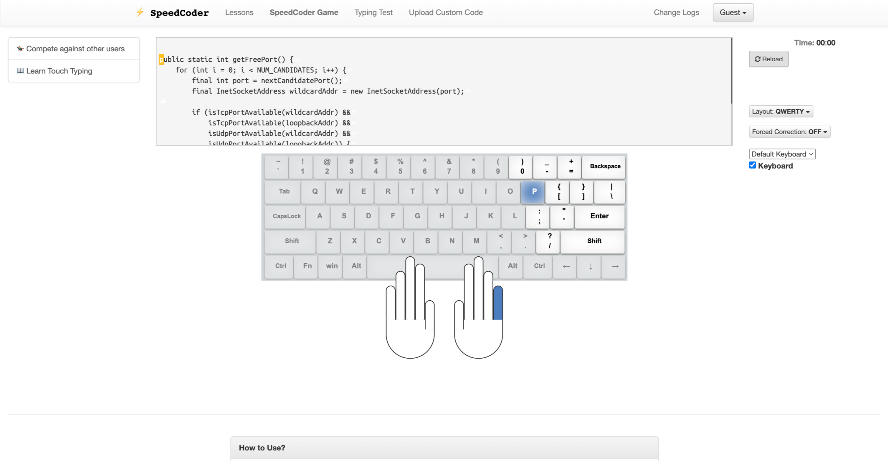Click the blue highlighted pinky finger
Screen dimensions: 888x461
(498, 303)
